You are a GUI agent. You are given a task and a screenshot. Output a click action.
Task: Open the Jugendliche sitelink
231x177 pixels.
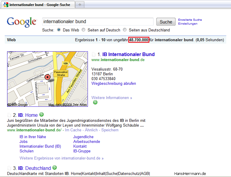pyautogui.click(x=83, y=137)
